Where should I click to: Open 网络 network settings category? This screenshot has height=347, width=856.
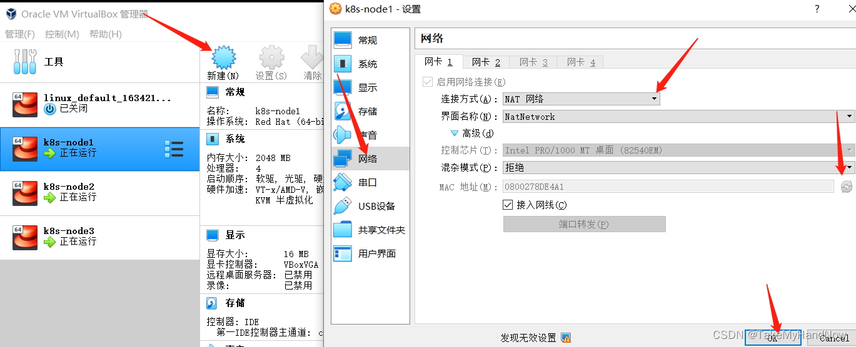[370, 159]
